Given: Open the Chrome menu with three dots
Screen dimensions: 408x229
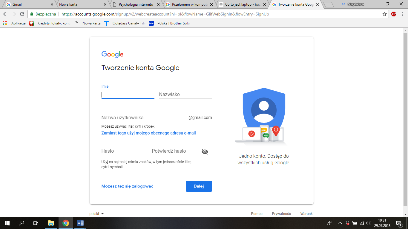Looking at the screenshot, I should point(402,14).
